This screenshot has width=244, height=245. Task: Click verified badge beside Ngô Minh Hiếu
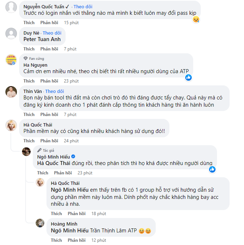(x=73, y=157)
